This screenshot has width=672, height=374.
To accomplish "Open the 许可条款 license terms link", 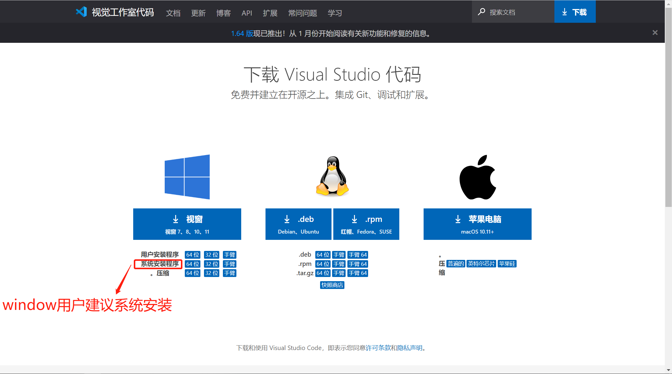I will [x=378, y=348].
